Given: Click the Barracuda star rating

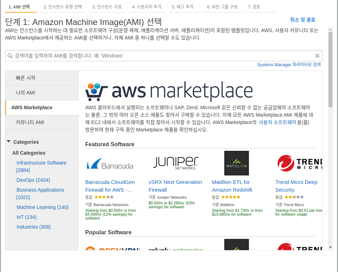Looking at the screenshot, I should tap(104, 197).
